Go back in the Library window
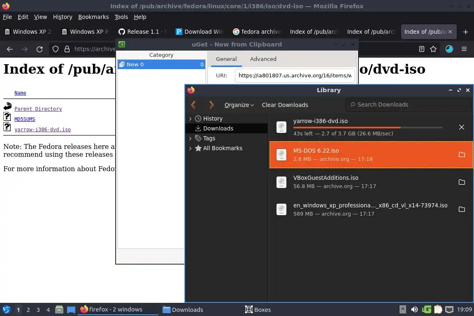Image resolution: width=474 pixels, height=316 pixels. [x=193, y=105]
